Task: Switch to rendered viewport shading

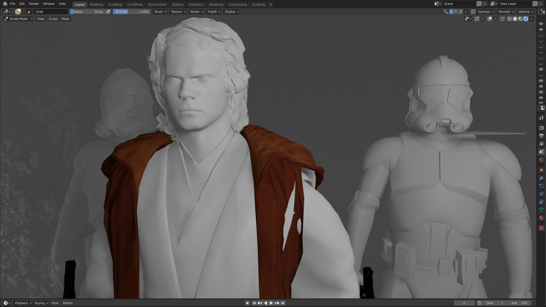Action: (x=526, y=19)
